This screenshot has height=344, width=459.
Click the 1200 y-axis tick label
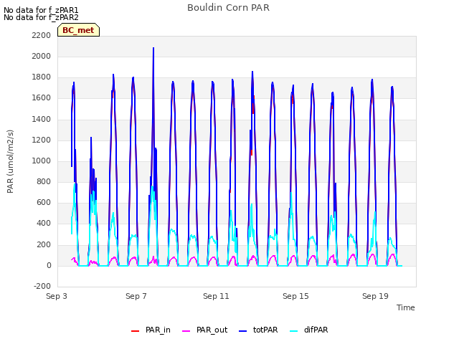point(42,140)
